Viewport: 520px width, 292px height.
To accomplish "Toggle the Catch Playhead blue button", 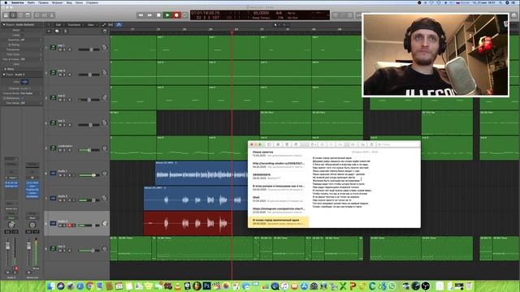I will pyautogui.click(x=119, y=25).
